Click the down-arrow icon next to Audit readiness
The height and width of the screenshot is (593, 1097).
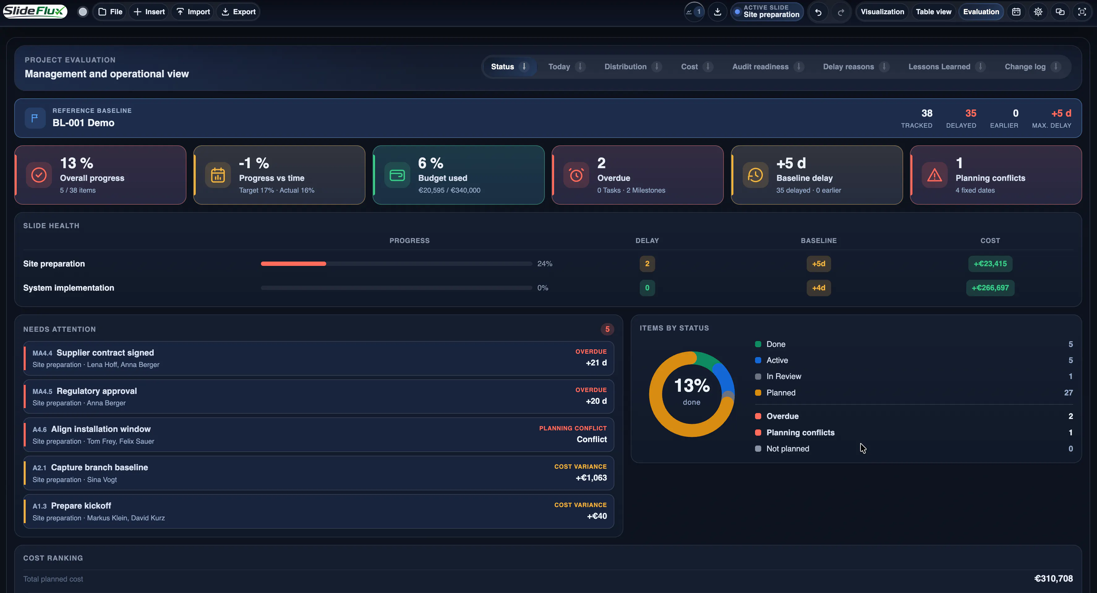tap(799, 66)
